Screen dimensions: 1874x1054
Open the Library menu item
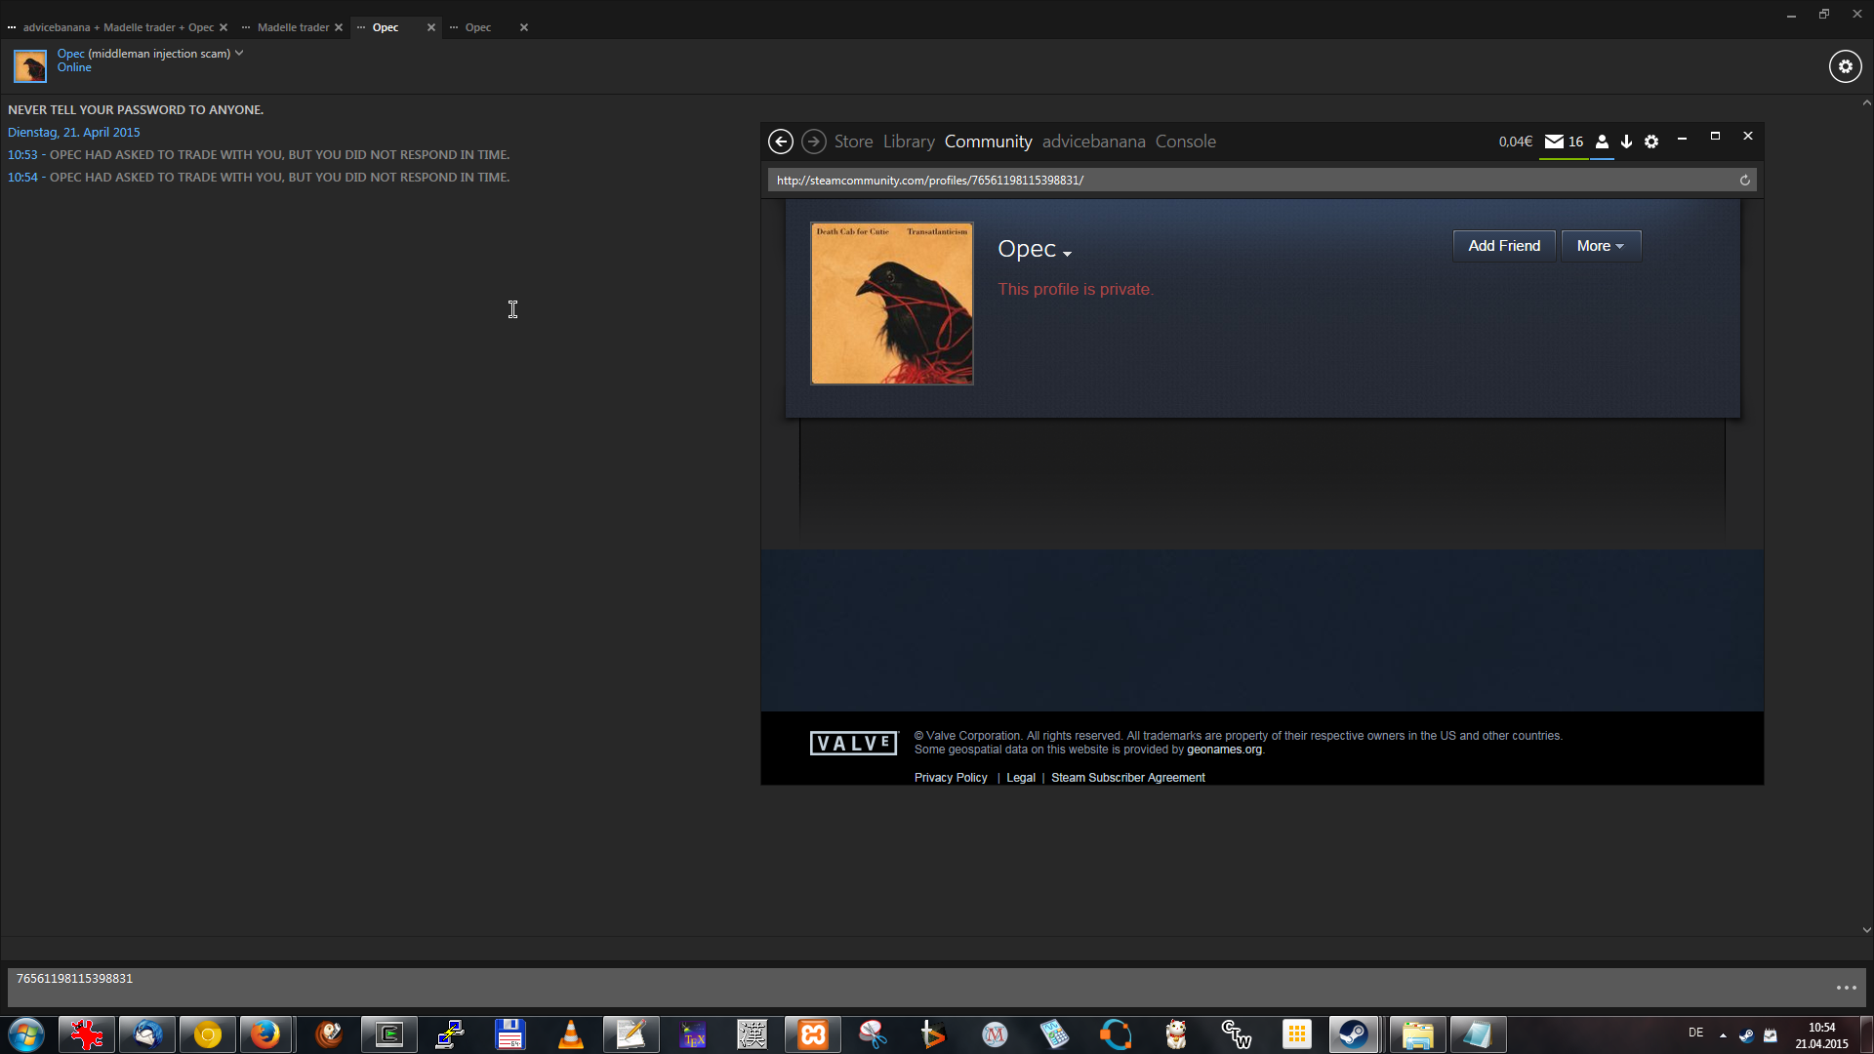(909, 142)
